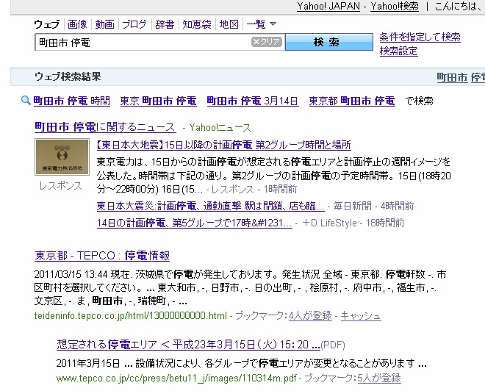Open the 地図 search tab

point(229,24)
